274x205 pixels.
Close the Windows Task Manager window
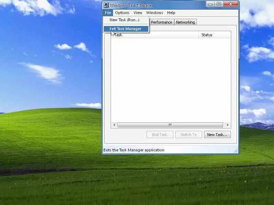[x=231, y=4]
